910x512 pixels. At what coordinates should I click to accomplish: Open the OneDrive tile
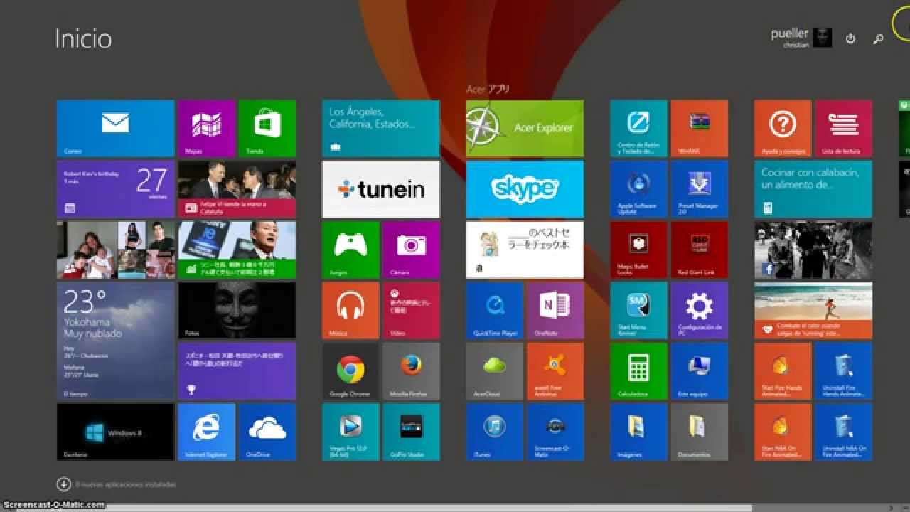click(x=267, y=432)
